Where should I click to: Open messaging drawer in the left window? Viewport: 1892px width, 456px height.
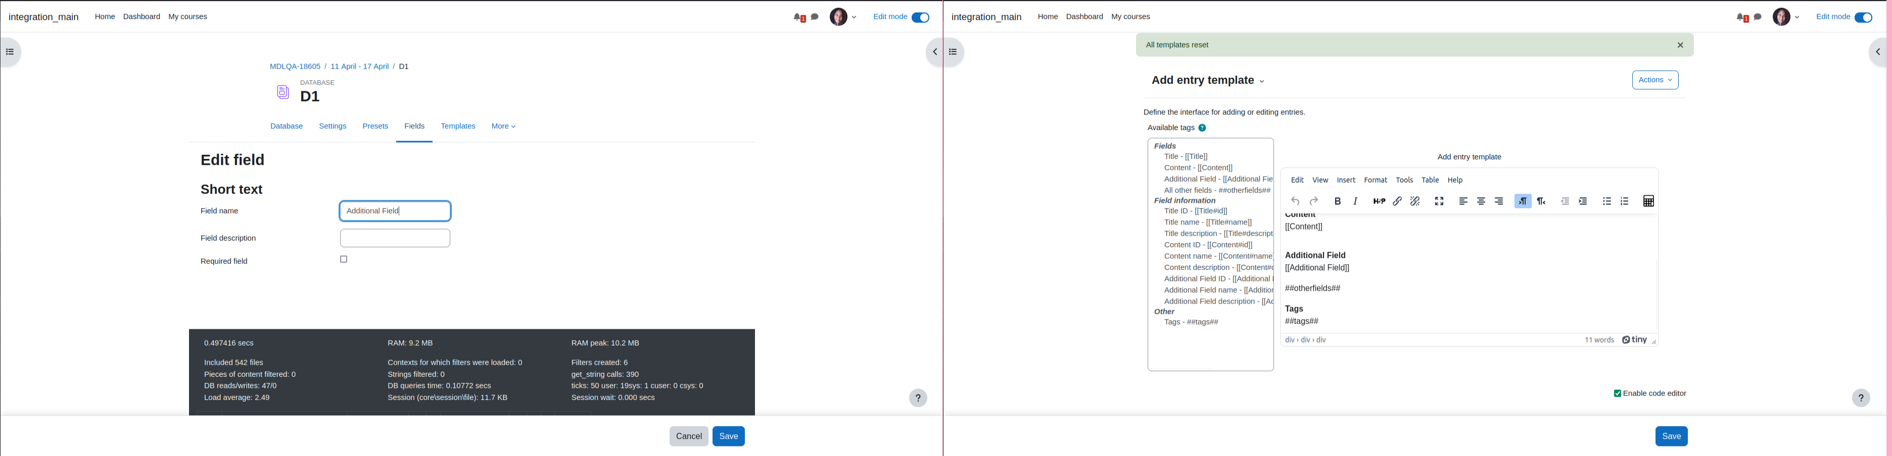coord(815,17)
